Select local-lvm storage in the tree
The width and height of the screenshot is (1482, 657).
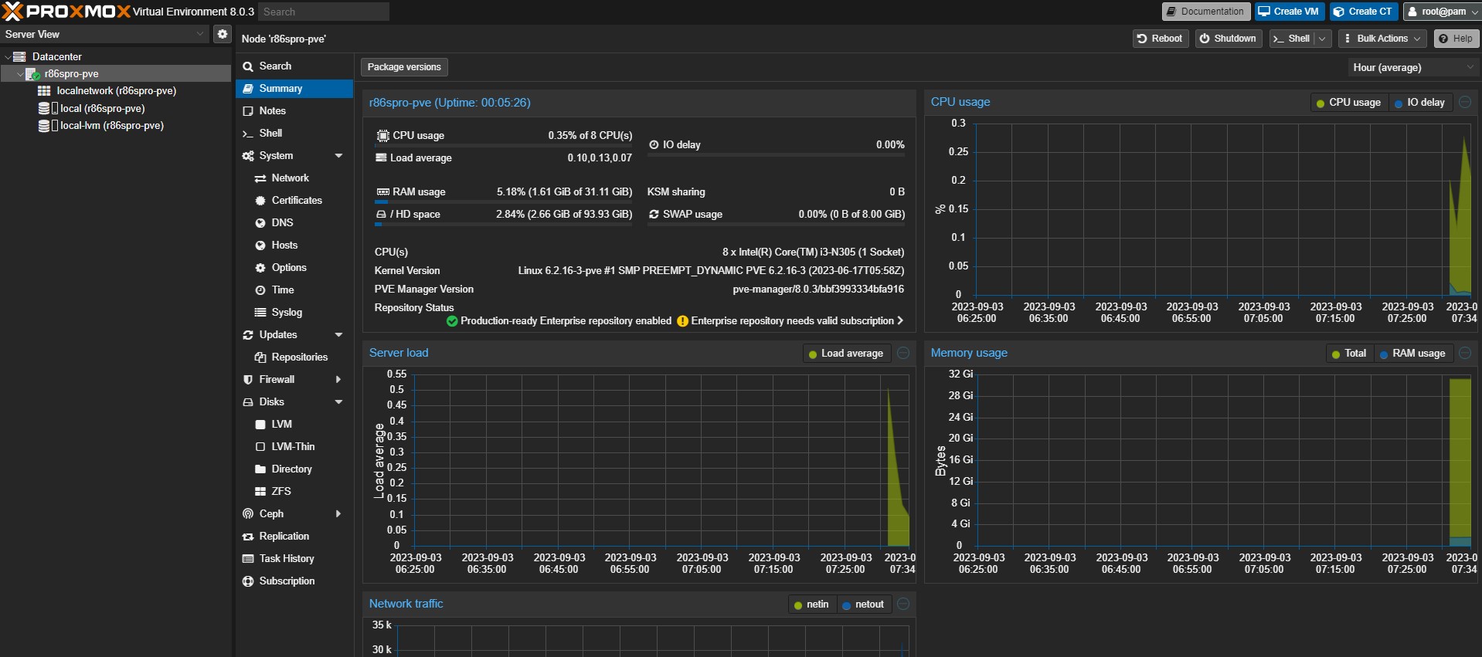pos(111,126)
